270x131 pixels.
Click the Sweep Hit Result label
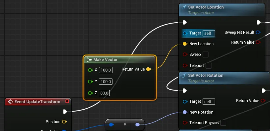click(239, 32)
